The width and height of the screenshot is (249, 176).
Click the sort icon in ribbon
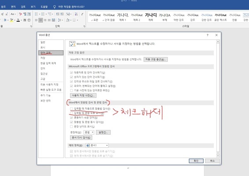[76, 14]
